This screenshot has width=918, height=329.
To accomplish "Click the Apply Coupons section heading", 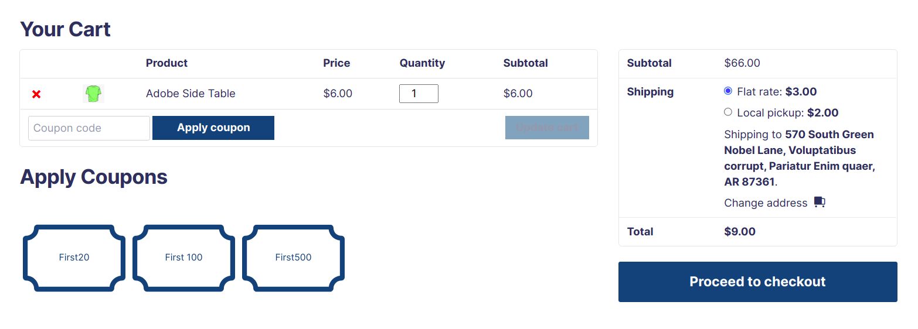I will coord(94,177).
